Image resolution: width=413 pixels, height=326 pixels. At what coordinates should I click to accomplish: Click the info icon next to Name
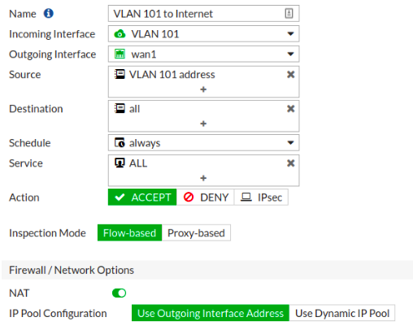(x=49, y=13)
